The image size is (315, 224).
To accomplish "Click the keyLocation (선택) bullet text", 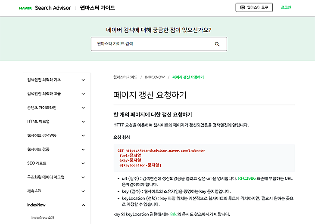I will 208,201.
